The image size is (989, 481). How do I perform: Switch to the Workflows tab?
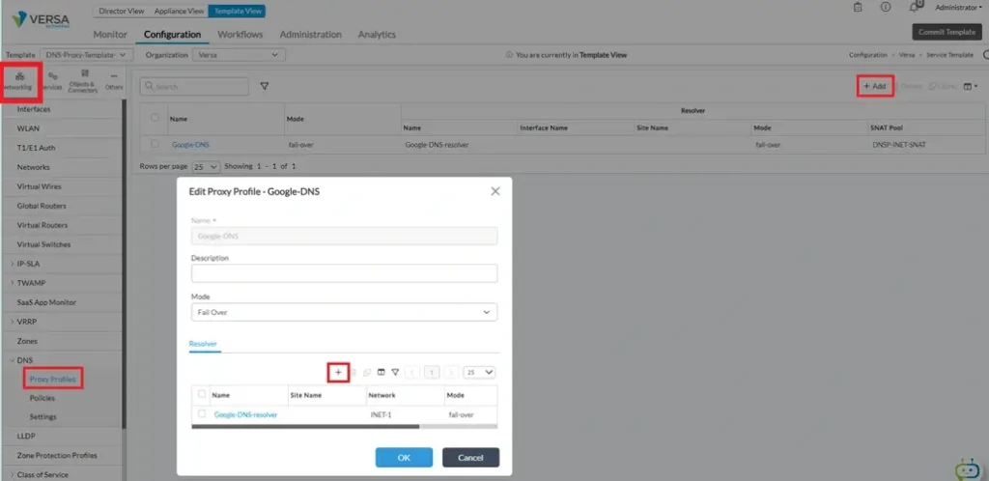tap(240, 35)
